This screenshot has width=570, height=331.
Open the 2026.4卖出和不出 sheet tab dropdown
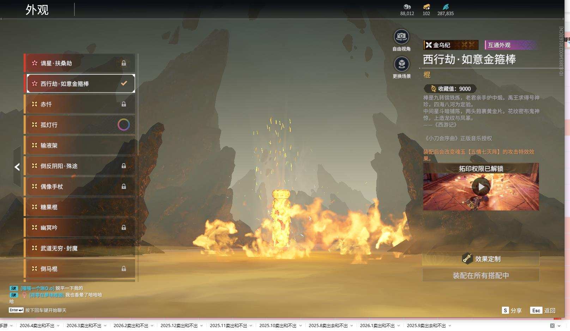[x=58, y=326]
